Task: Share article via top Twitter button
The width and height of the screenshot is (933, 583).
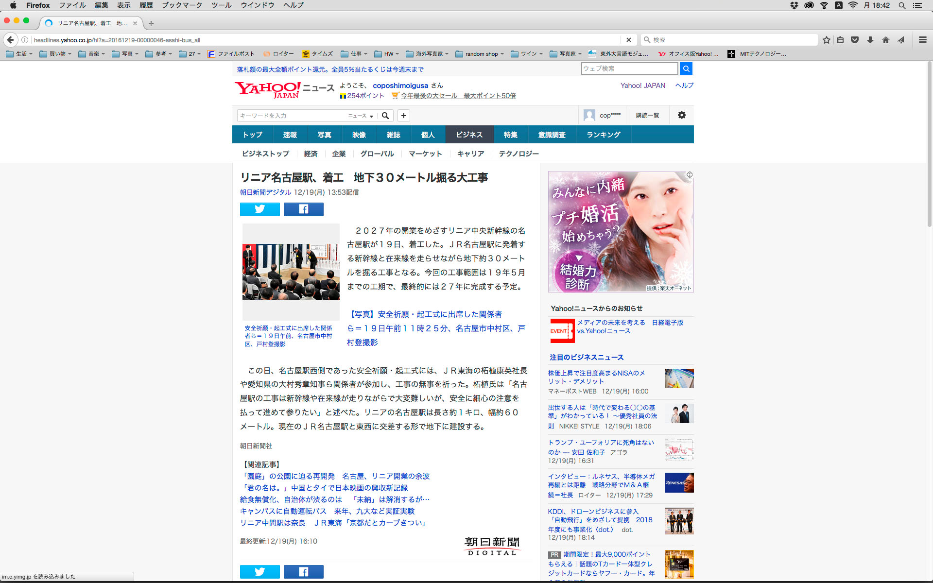Action: (259, 209)
